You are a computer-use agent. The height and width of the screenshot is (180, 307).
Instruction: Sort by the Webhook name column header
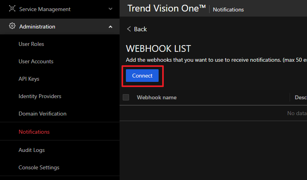pyautogui.click(x=157, y=97)
